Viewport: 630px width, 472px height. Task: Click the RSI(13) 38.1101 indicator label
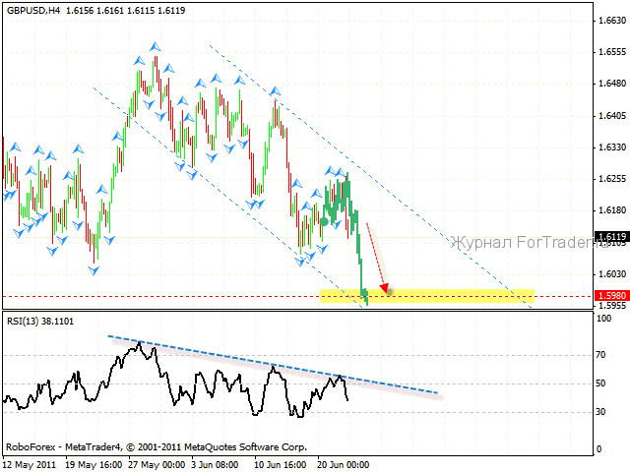pyautogui.click(x=40, y=322)
